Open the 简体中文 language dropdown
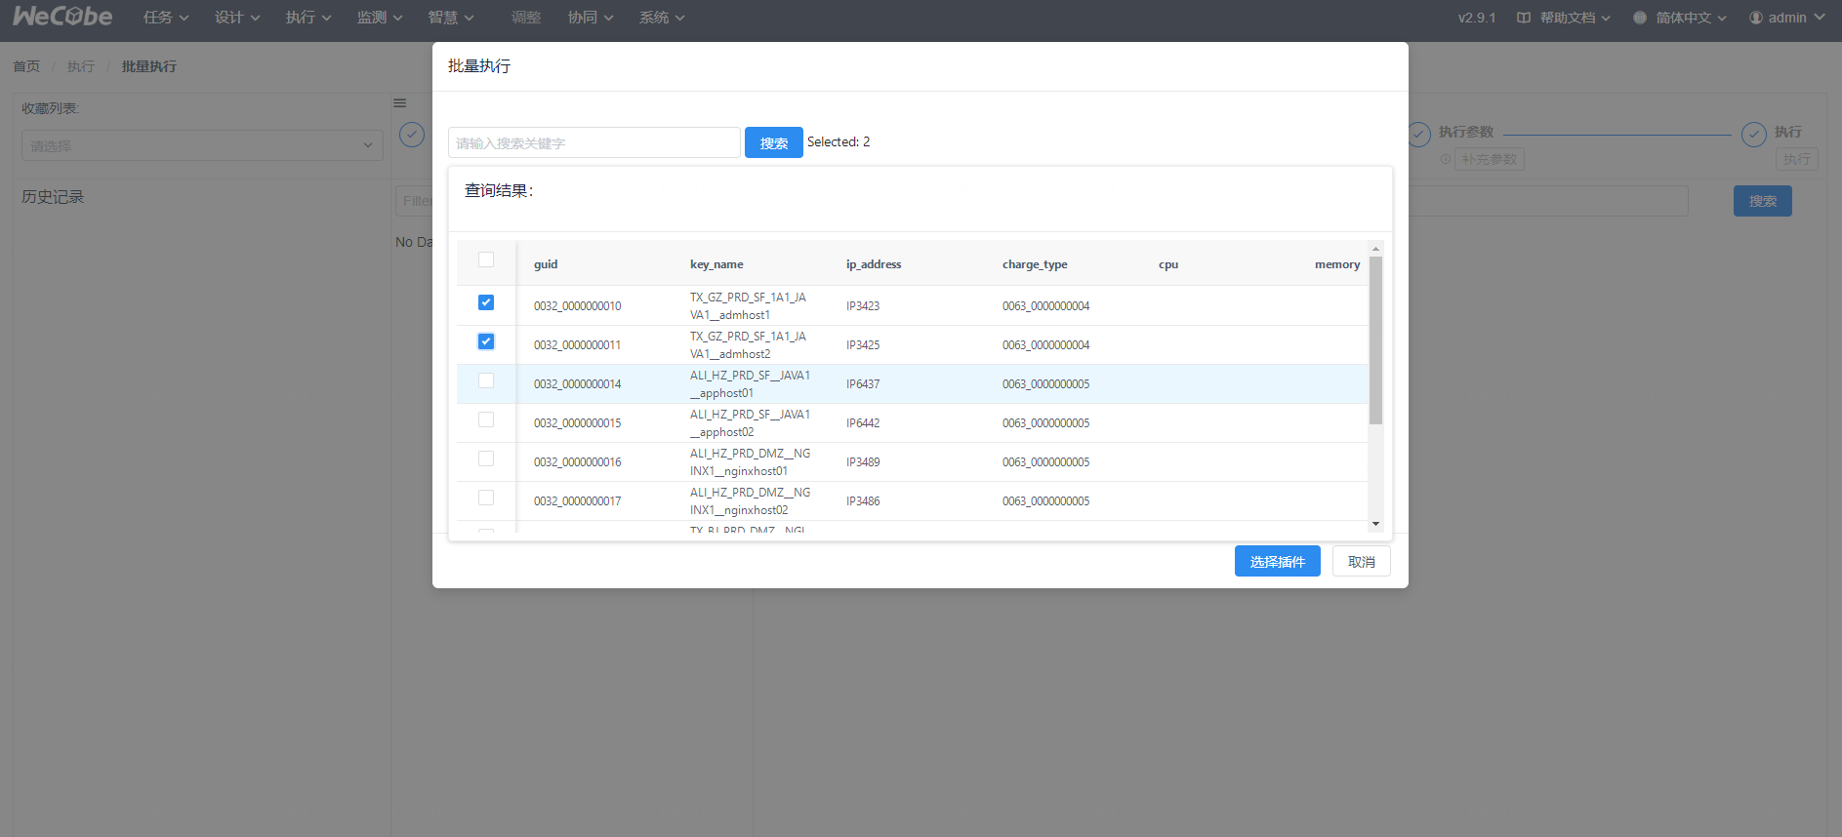This screenshot has width=1842, height=837. pyautogui.click(x=1691, y=18)
